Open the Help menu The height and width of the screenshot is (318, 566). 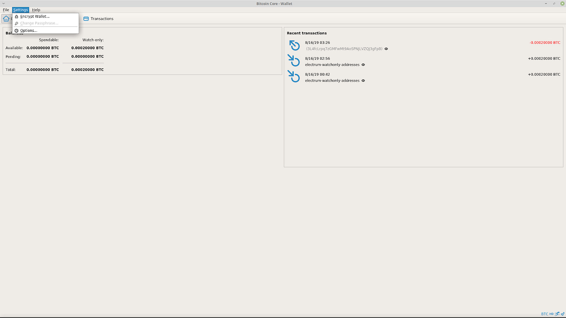(x=36, y=10)
